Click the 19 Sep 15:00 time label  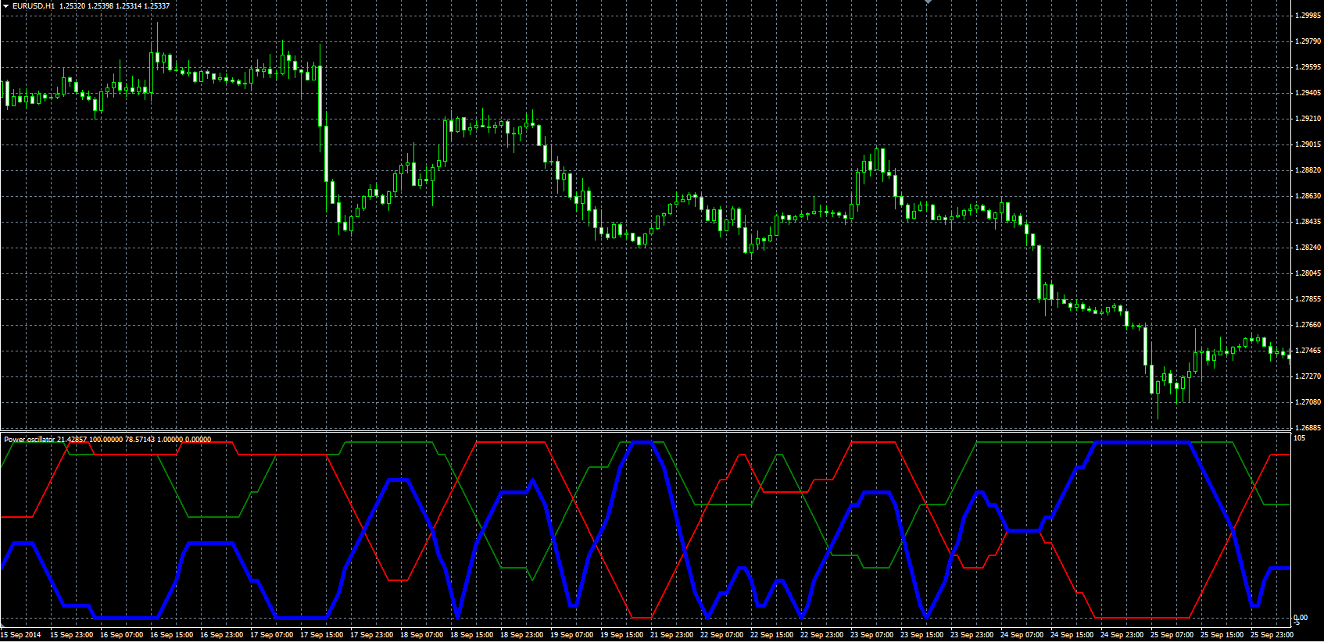(622, 634)
